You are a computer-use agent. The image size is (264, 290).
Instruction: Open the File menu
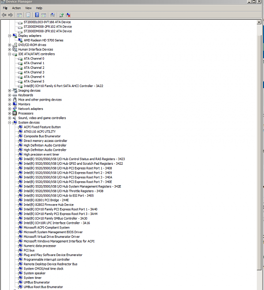pyautogui.click(x=5, y=8)
